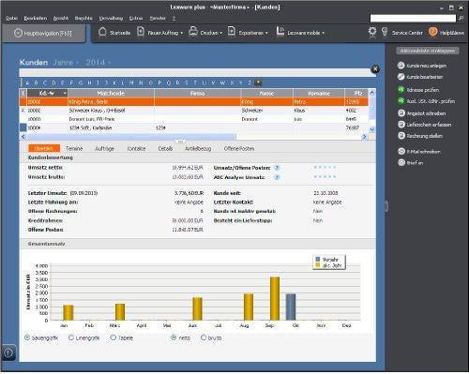469x374 pixels.
Task: Click customer list scroll-down arrow
Action: pyautogui.click(x=371, y=129)
